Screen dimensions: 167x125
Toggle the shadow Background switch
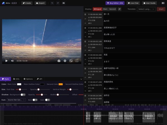pos(23,94)
